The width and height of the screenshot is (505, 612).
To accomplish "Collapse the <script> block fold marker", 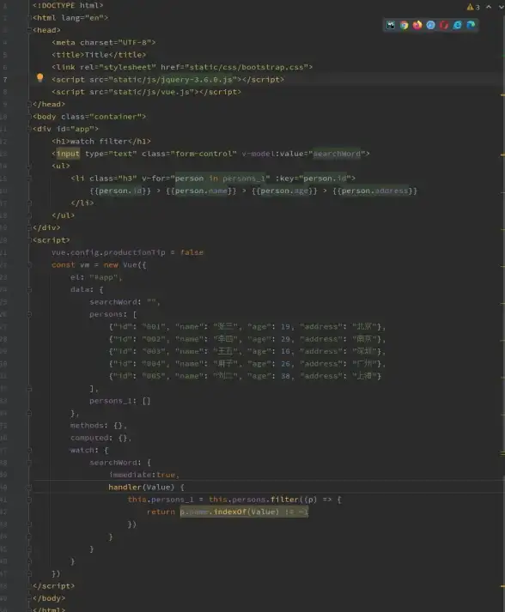I will [30, 240].
